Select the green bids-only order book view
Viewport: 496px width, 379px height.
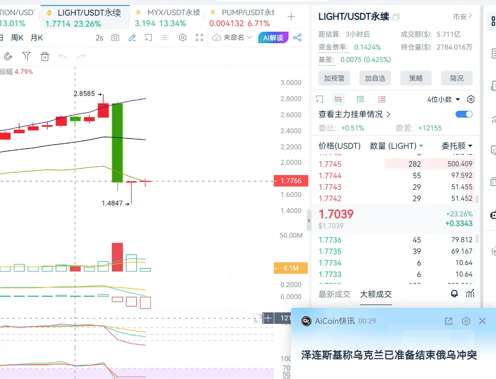[360, 100]
